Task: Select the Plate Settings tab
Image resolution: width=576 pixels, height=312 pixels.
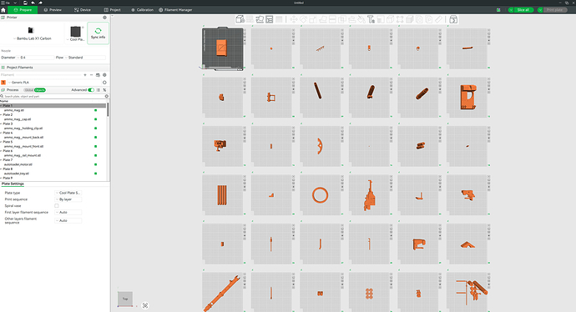Action: pos(13,184)
